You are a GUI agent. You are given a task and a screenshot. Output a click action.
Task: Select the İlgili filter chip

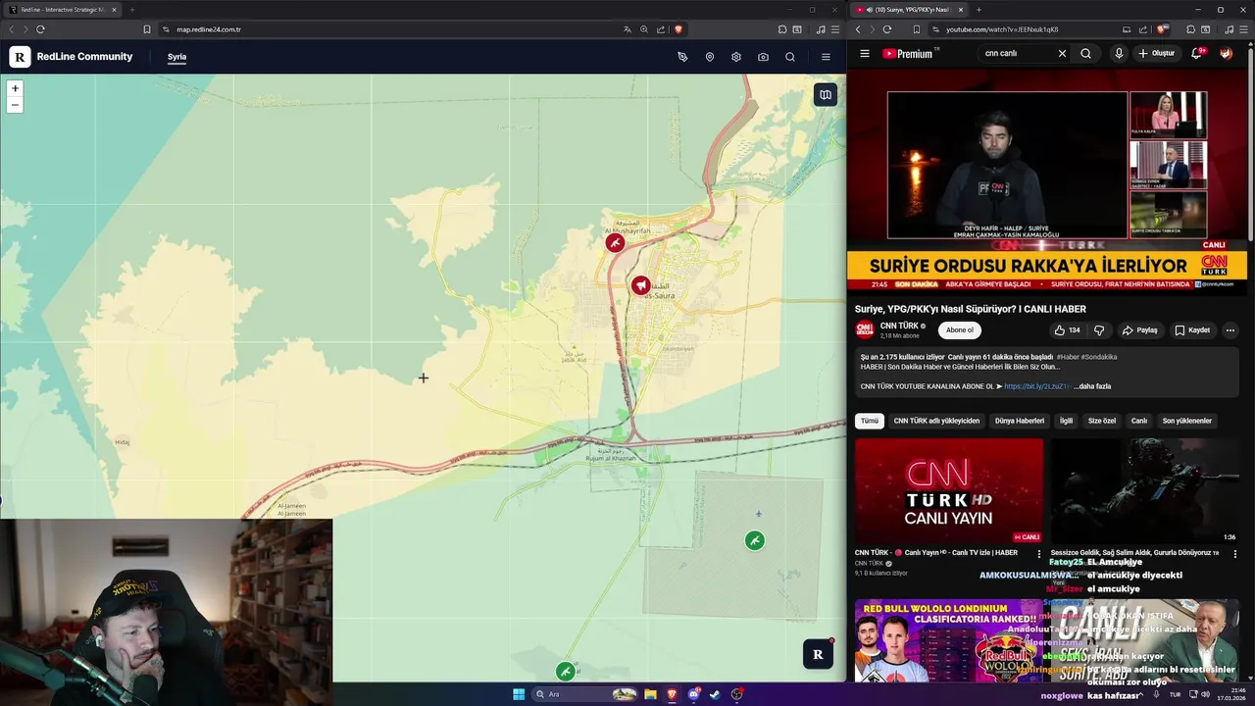coord(1066,421)
